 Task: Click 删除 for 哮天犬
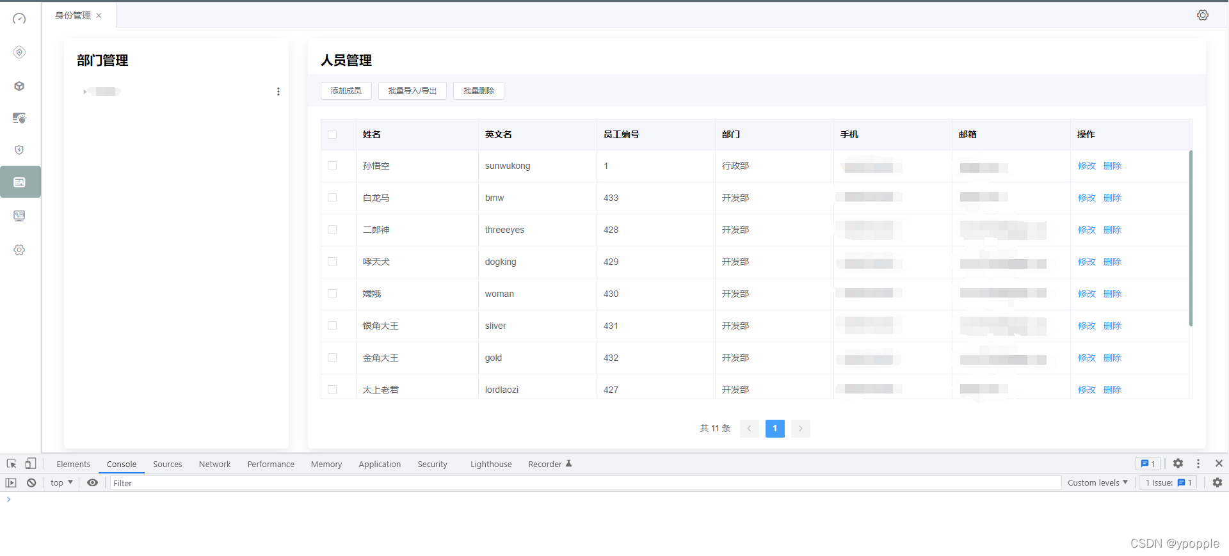pyautogui.click(x=1113, y=262)
